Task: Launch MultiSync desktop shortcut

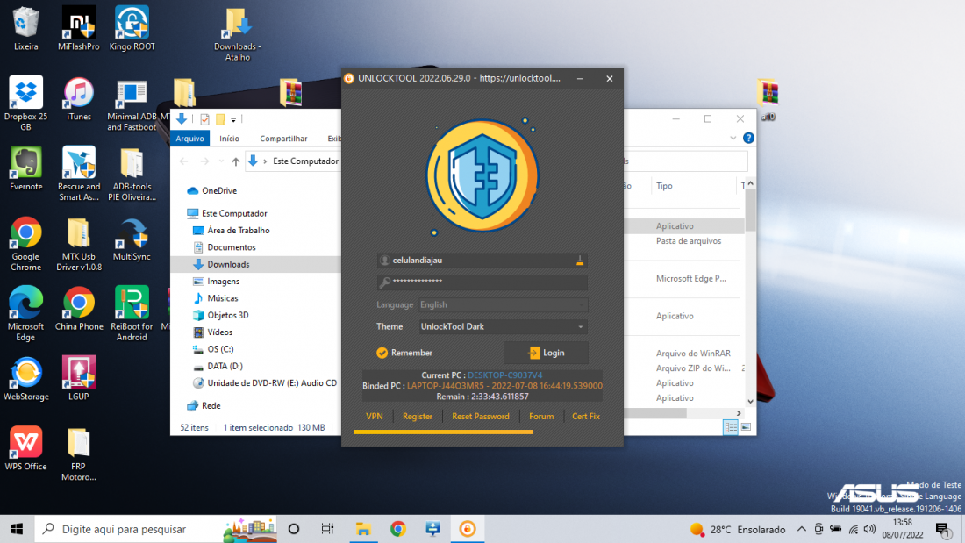Action: 132,239
